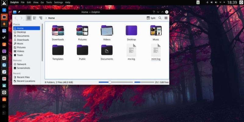Screen dimensions: 244x122
Task: Click the title bar help question mark
Action: point(154,12)
